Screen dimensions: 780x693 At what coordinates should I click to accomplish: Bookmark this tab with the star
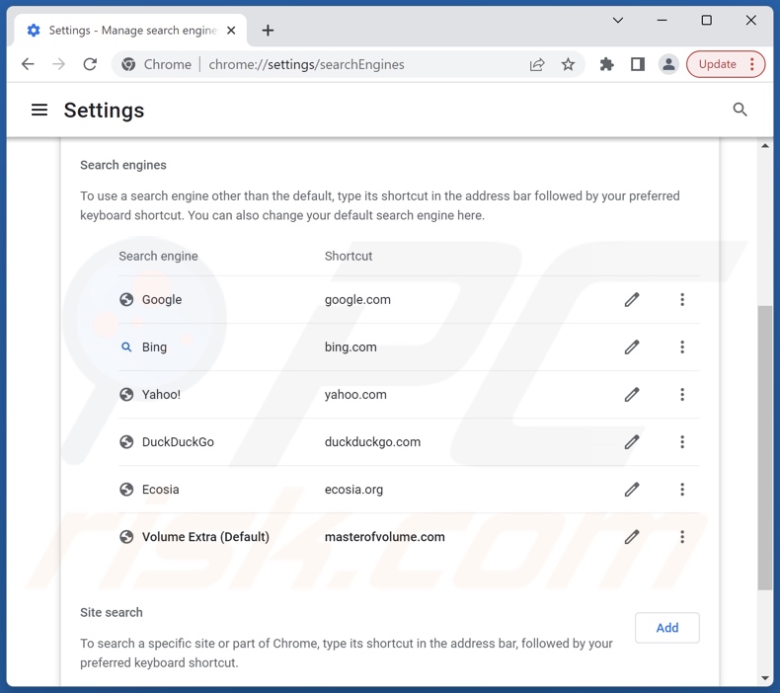568,64
